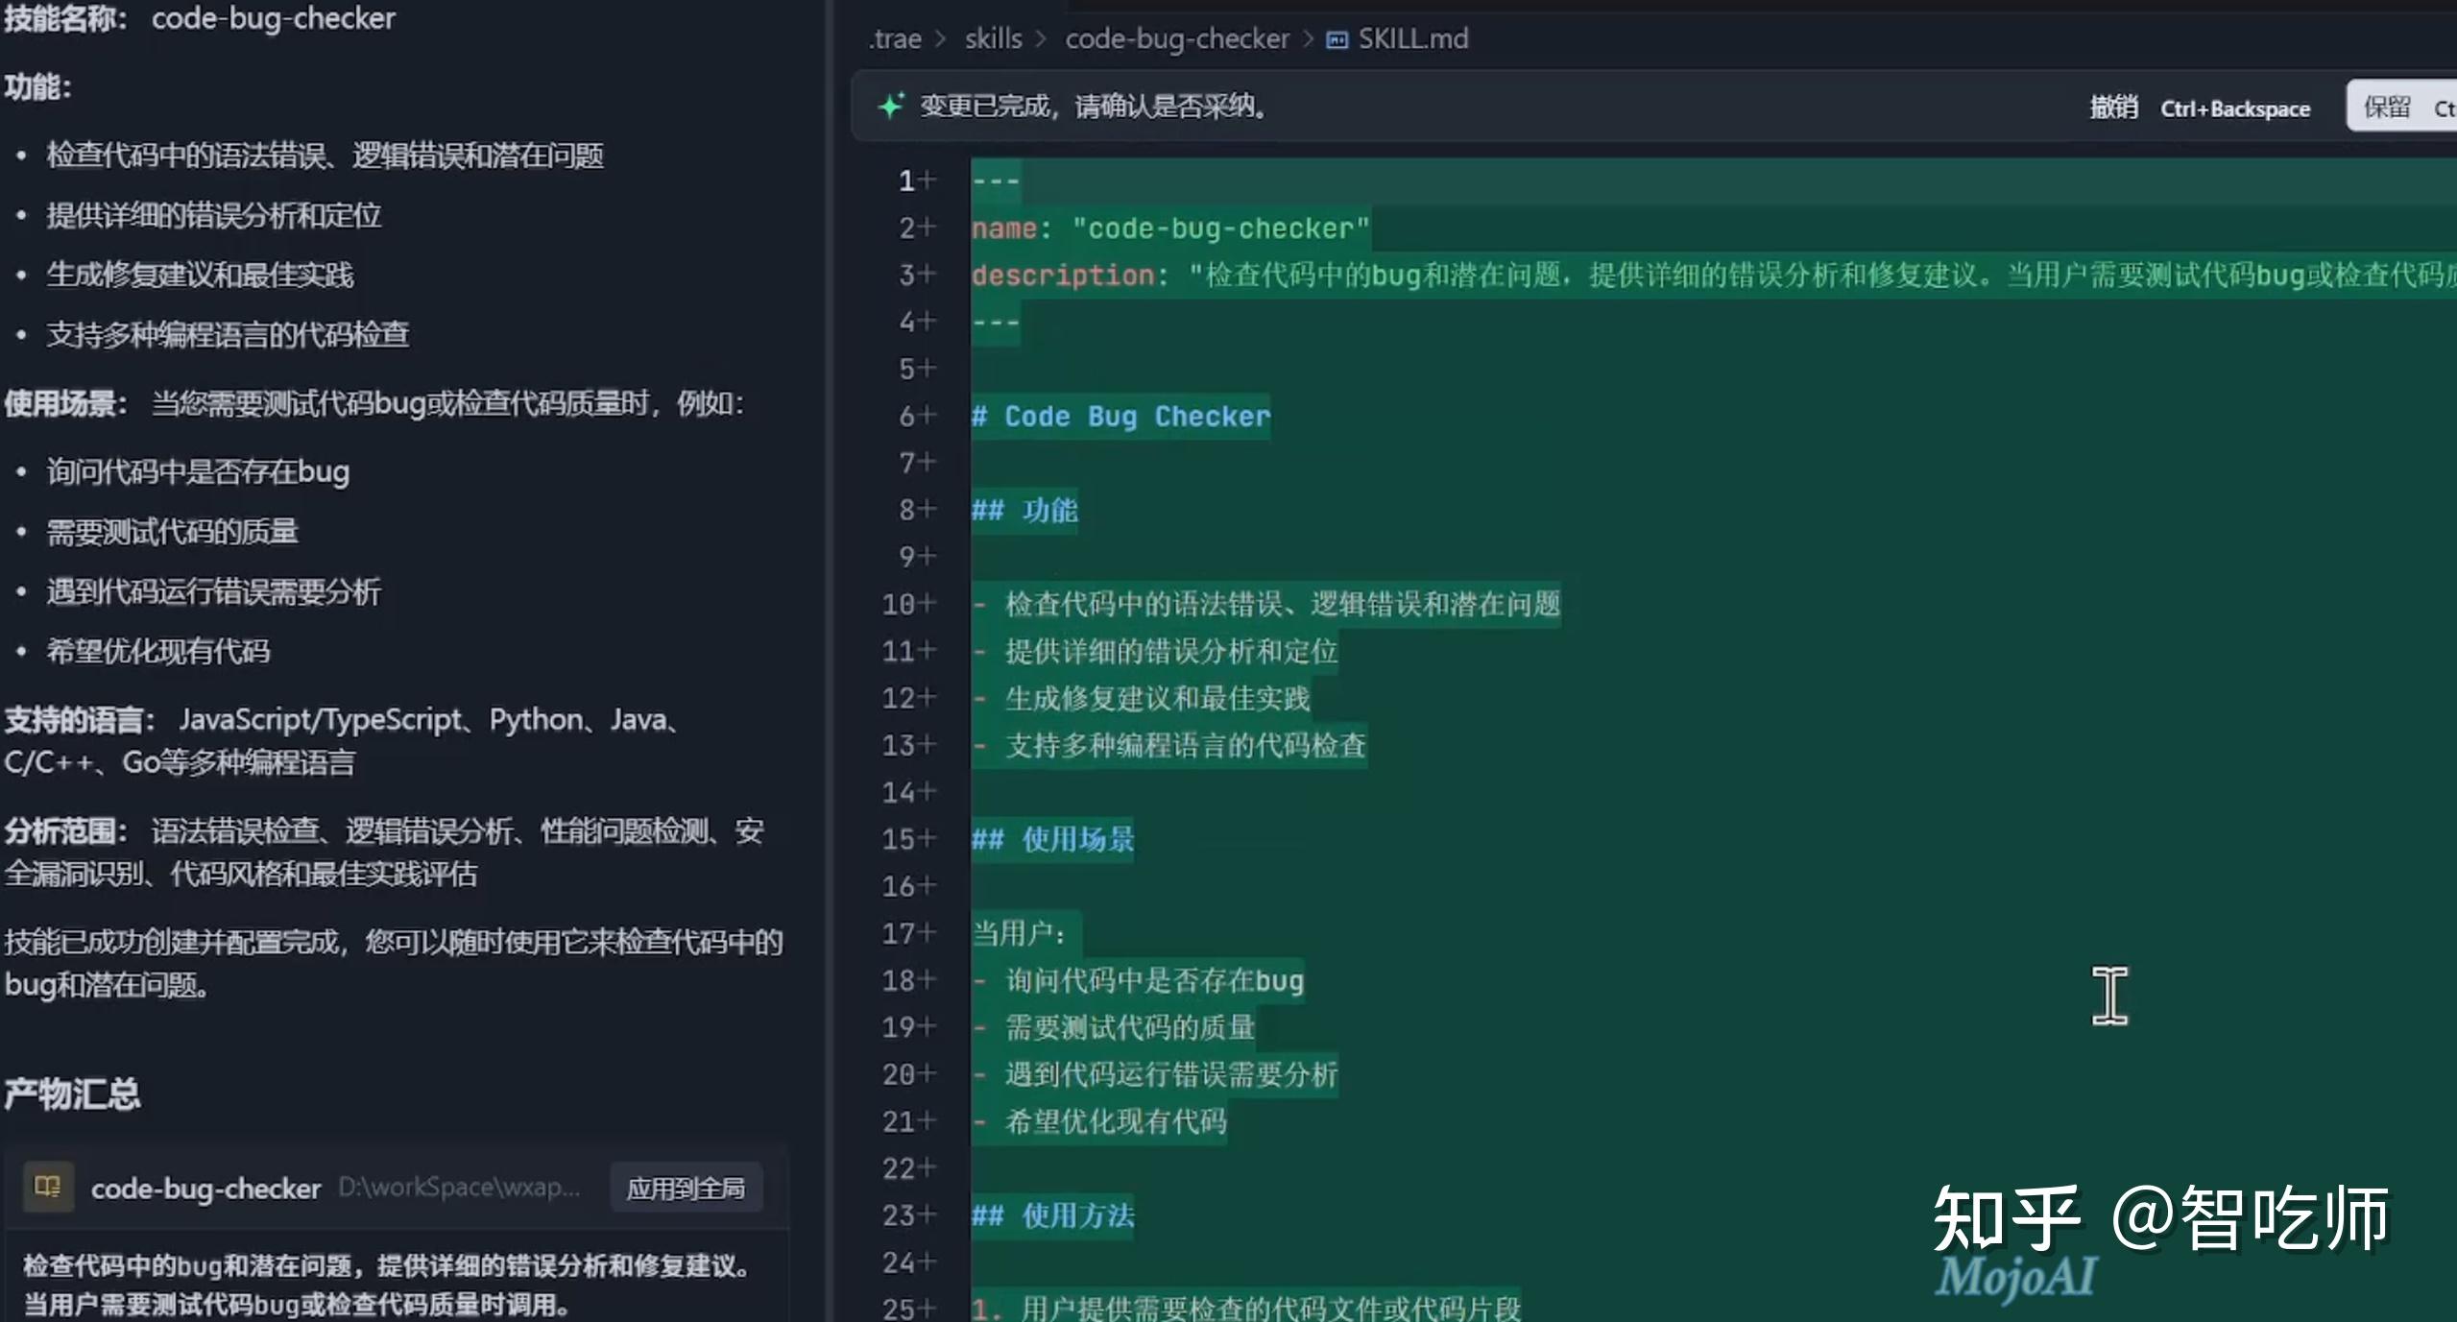Click editor line '- 希望优化现有代码'
2457x1322 pixels.
click(1099, 1121)
